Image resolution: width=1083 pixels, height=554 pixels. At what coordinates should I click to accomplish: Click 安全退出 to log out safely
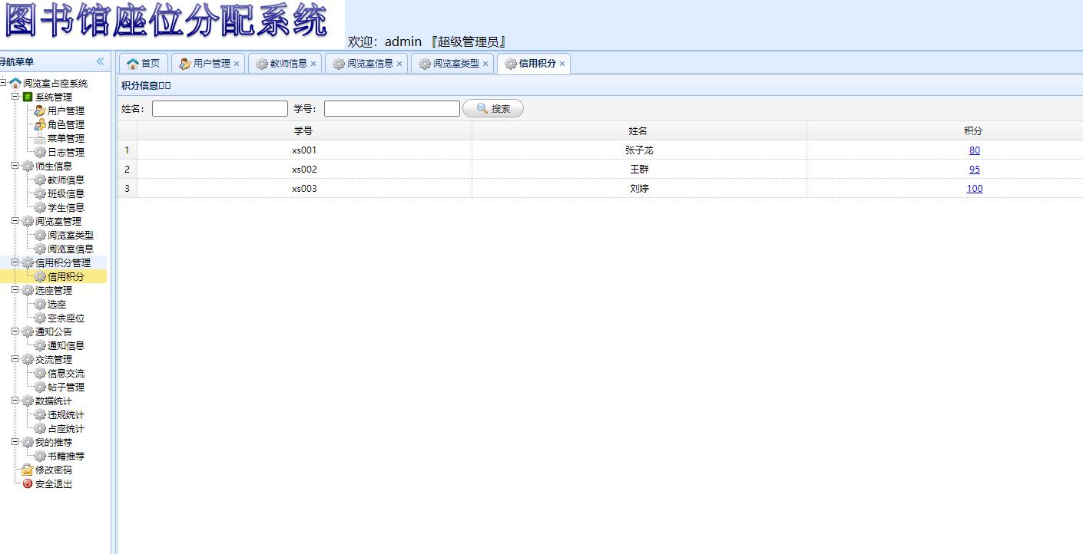click(54, 483)
